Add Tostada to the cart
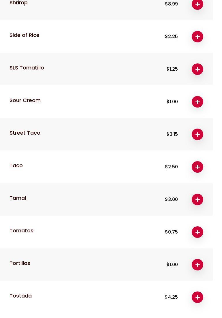 (x=197, y=297)
